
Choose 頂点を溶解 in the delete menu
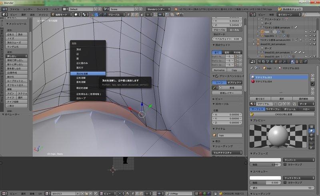[88, 73]
